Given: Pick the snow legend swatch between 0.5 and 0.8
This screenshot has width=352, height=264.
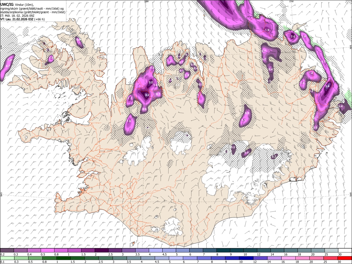Looking at the screenshot, I should [48, 250].
